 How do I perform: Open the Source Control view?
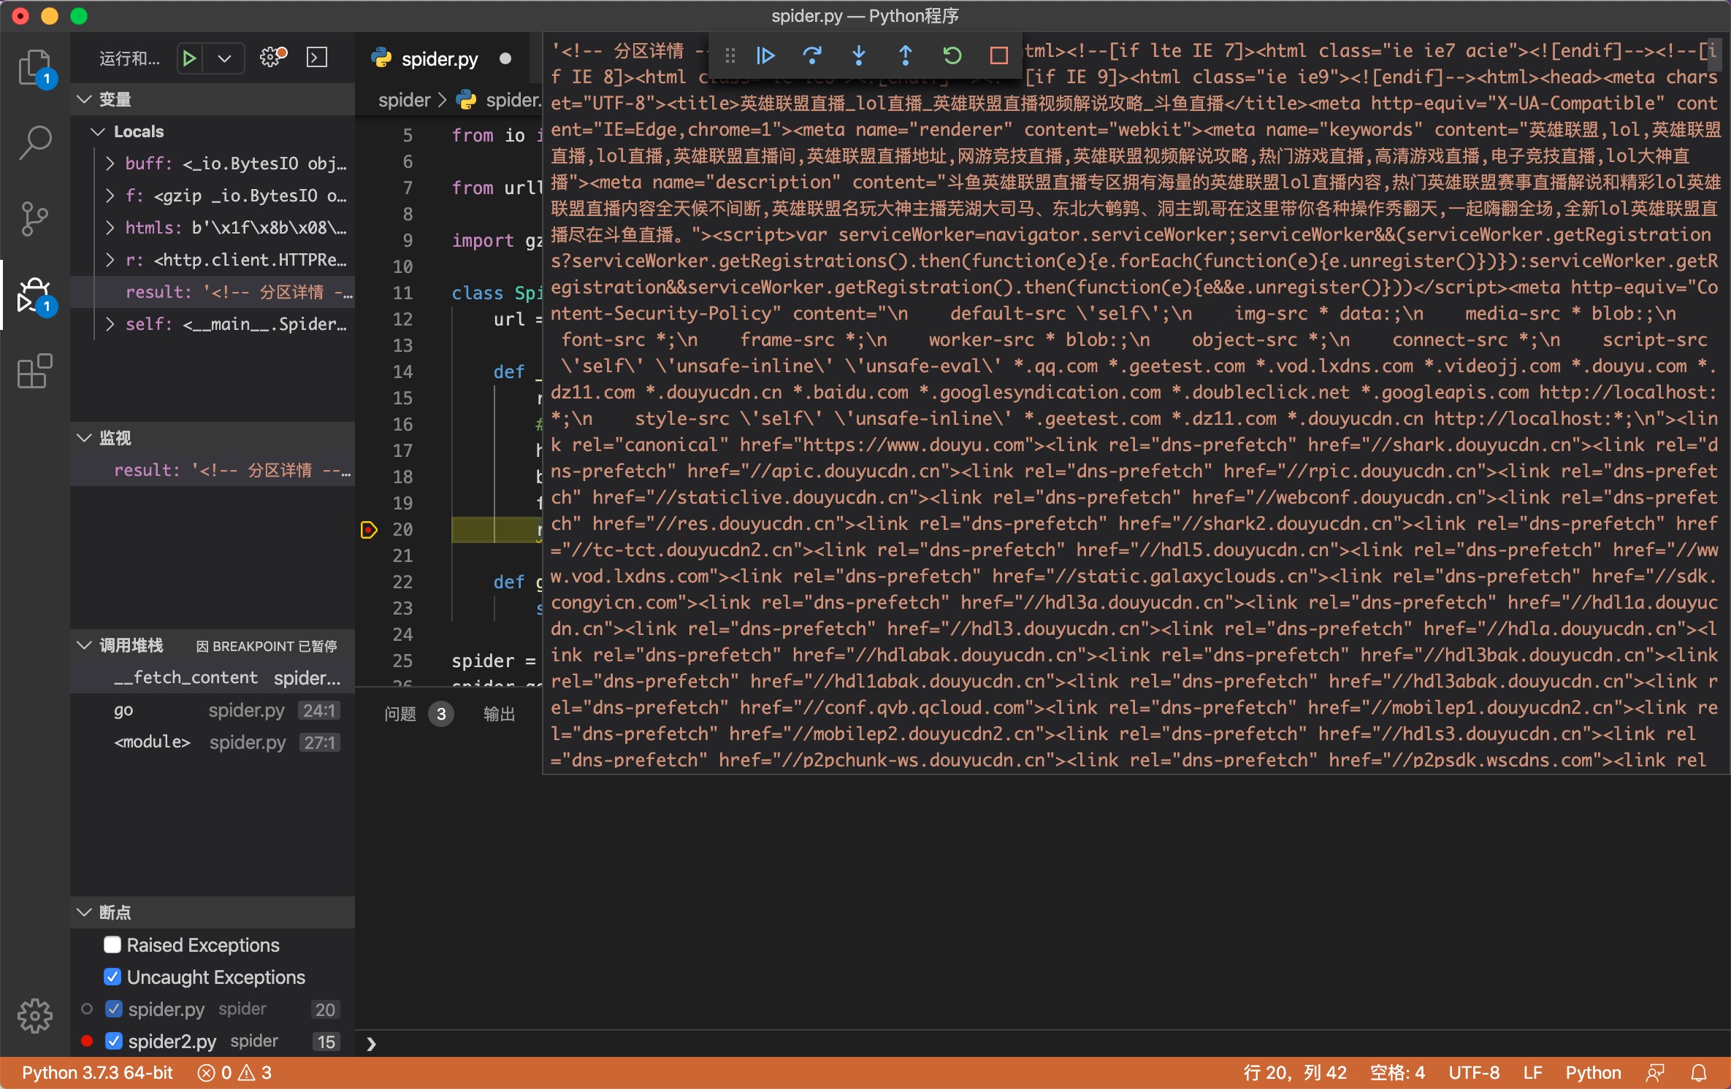(x=34, y=218)
